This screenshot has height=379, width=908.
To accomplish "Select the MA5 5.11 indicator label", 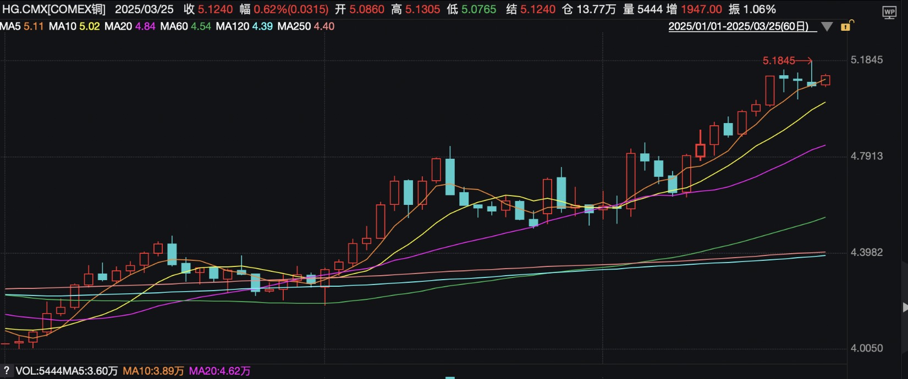I will [x=22, y=26].
